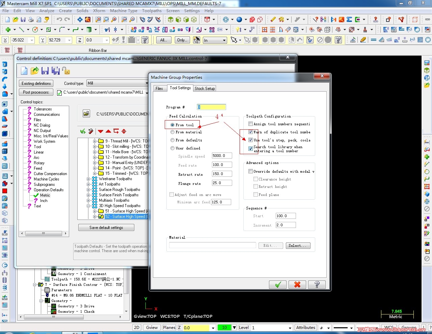Image resolution: width=432 pixels, height=334 pixels.
Task: Open a file with the main toolbar folder icon
Action: (x=15, y=20)
